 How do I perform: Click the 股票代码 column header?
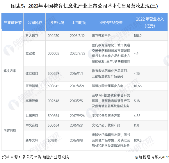pyautogui.click(x=57, y=22)
